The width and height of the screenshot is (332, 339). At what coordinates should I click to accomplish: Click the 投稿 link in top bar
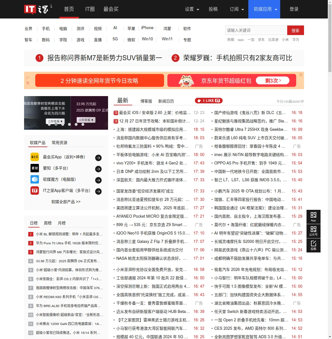coord(213,9)
